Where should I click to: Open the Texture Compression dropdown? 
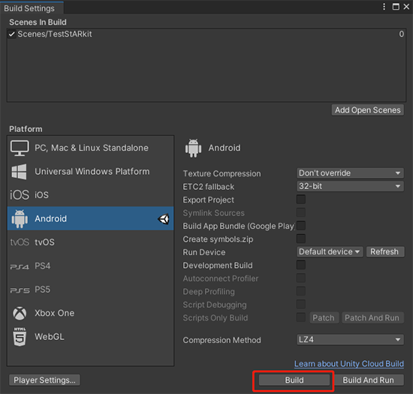(x=350, y=173)
